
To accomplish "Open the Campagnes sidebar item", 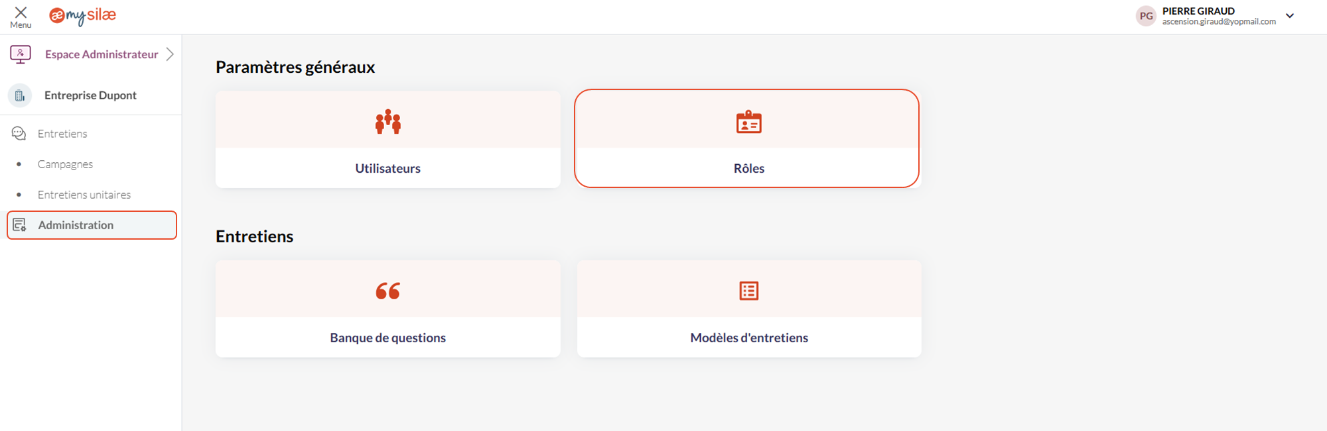I will 65,164.
